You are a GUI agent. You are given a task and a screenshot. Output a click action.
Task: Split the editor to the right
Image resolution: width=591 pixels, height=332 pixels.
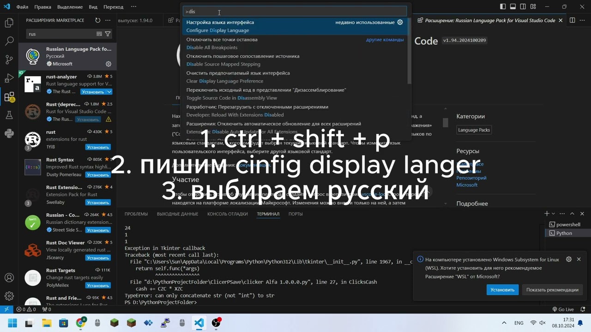pyautogui.click(x=572, y=20)
